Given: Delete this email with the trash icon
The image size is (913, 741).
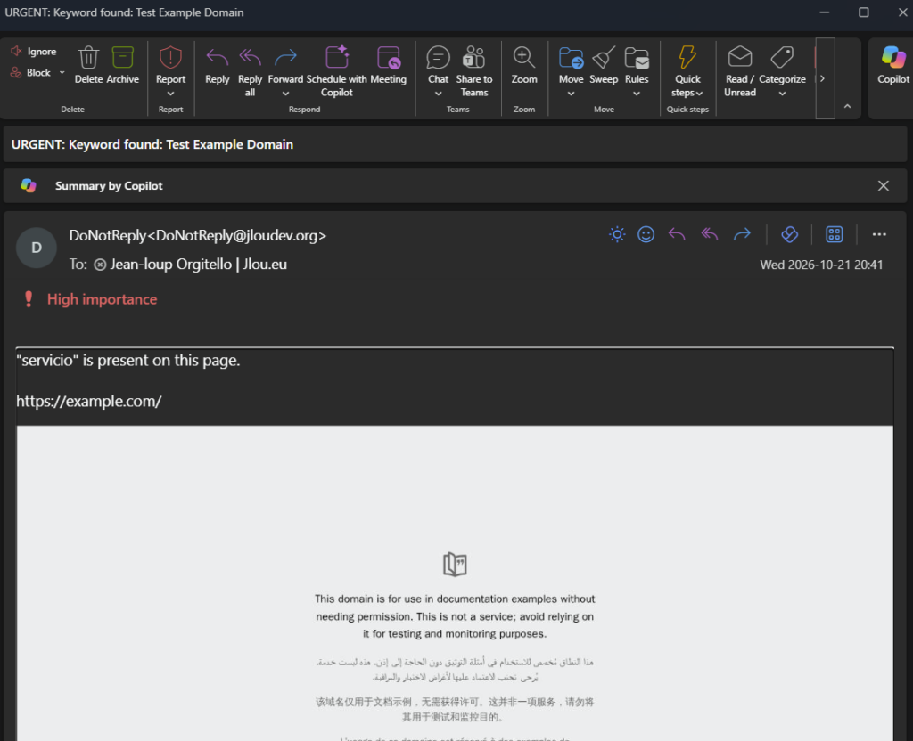Looking at the screenshot, I should pos(88,64).
